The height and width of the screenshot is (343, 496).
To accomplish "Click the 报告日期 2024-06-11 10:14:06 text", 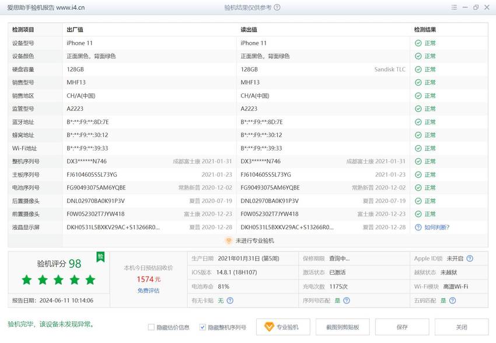I will [x=53, y=300].
